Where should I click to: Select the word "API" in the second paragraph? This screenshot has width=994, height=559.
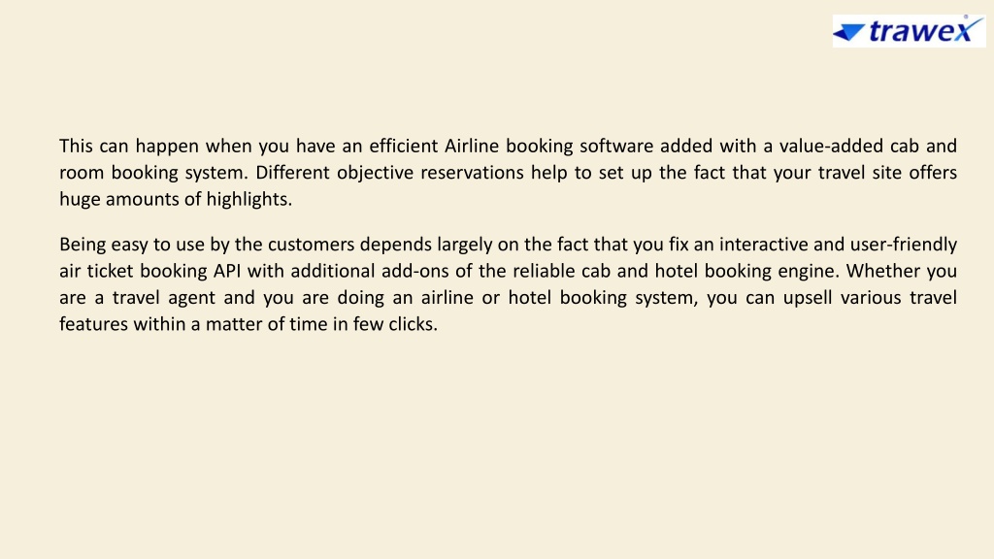227,271
